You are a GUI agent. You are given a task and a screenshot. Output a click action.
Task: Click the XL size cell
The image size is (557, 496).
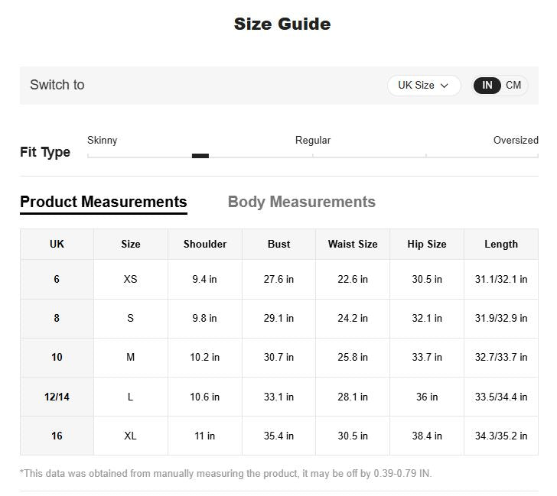131,436
